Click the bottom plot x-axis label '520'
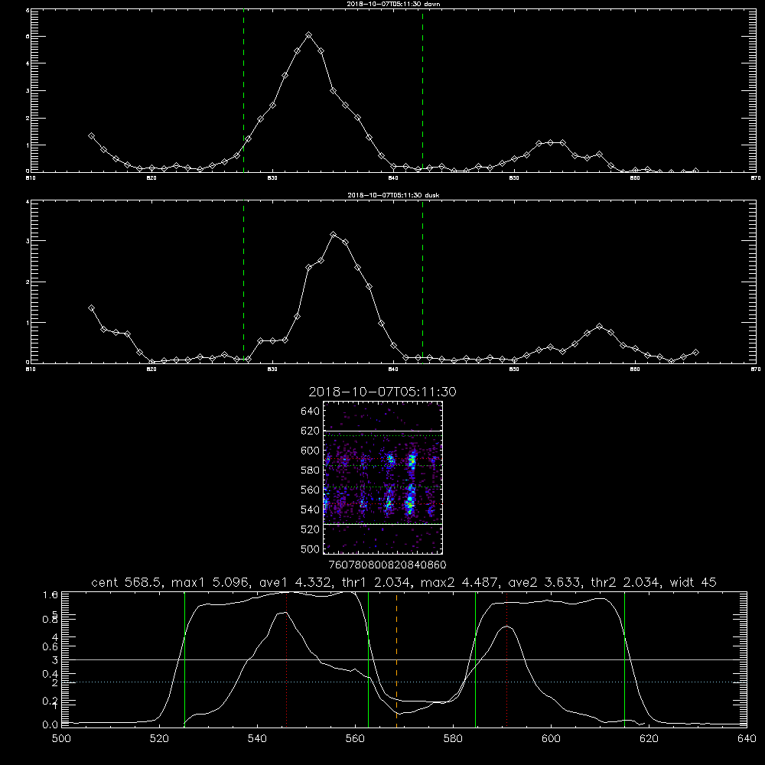 [x=159, y=739]
